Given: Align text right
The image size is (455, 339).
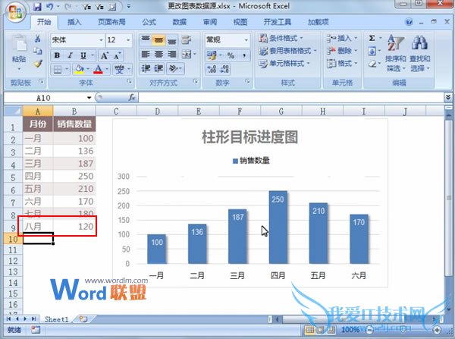Looking at the screenshot, I should click(172, 54).
